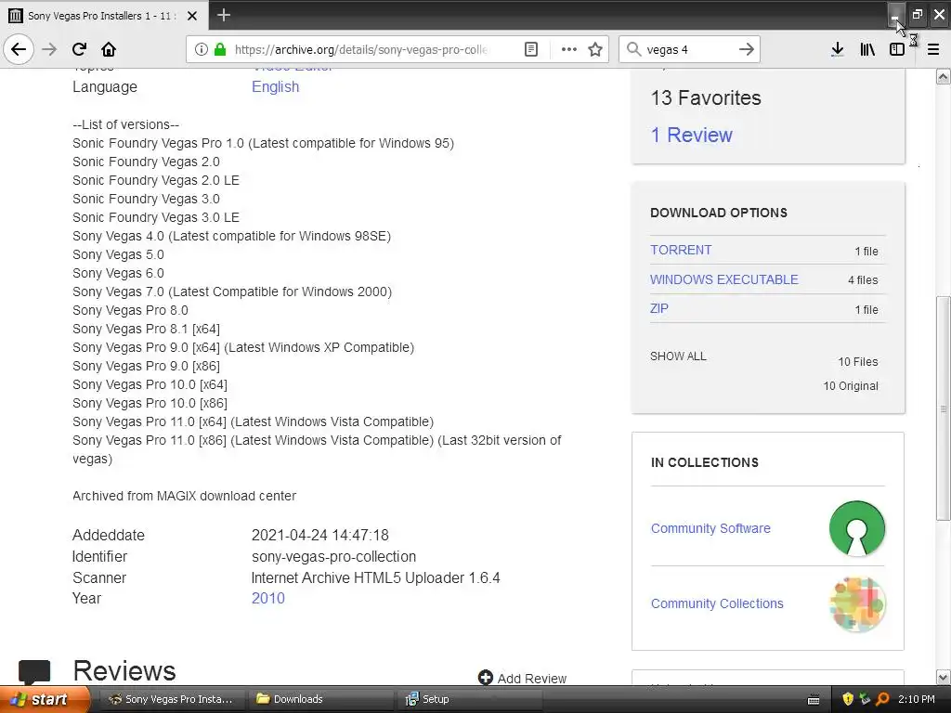Open the Community Collections link

[x=717, y=603]
